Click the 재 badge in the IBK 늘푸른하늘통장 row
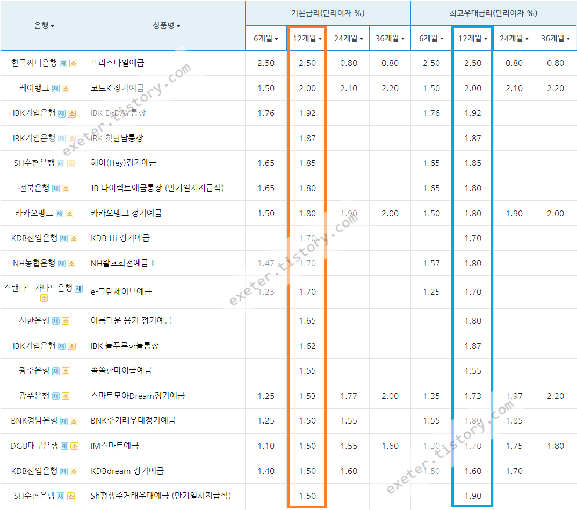 (62, 346)
